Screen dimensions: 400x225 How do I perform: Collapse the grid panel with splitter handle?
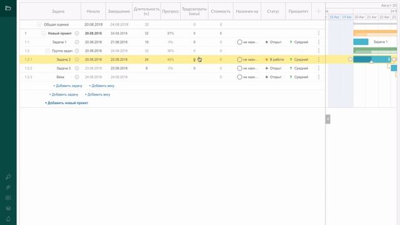point(327,119)
